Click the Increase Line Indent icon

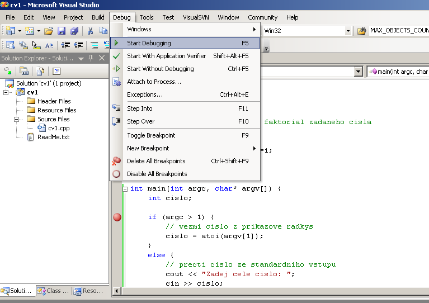78,45
